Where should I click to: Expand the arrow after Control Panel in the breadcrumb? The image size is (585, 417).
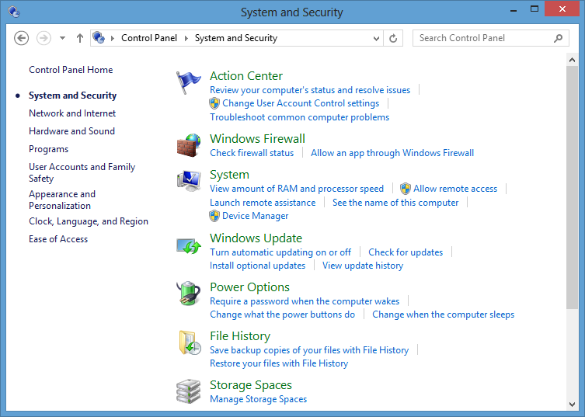186,38
